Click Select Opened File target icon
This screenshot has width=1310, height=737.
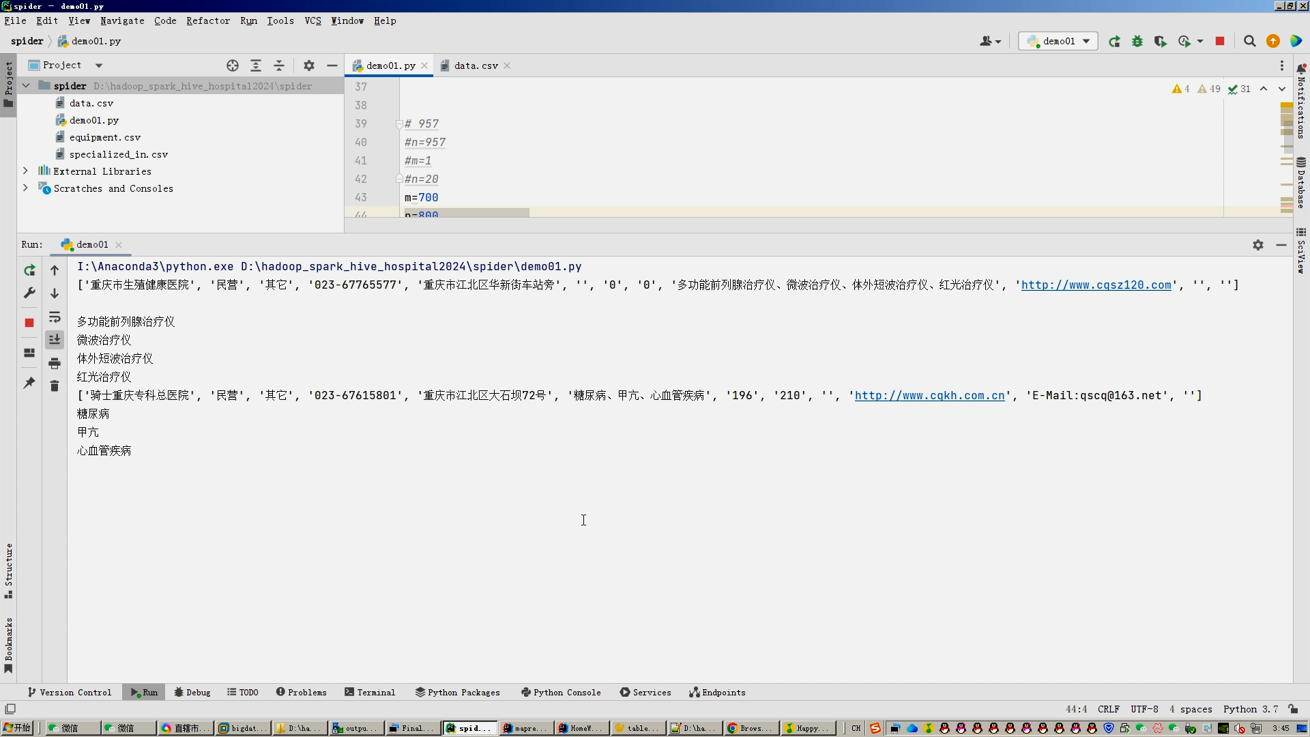point(233,66)
